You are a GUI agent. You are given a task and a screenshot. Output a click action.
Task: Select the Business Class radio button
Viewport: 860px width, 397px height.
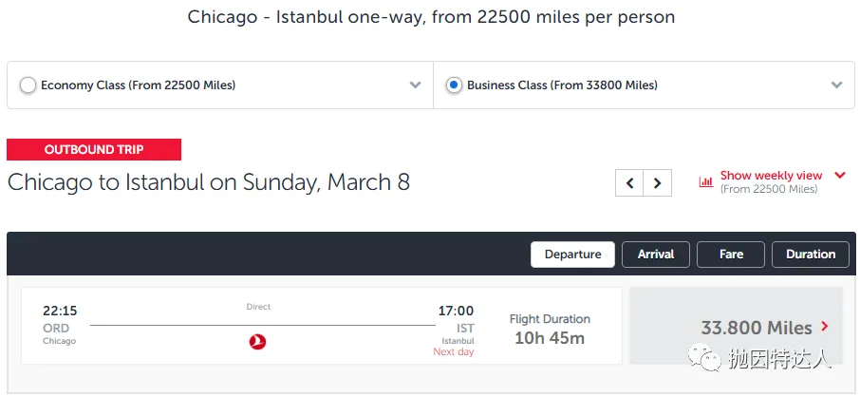[x=454, y=85]
